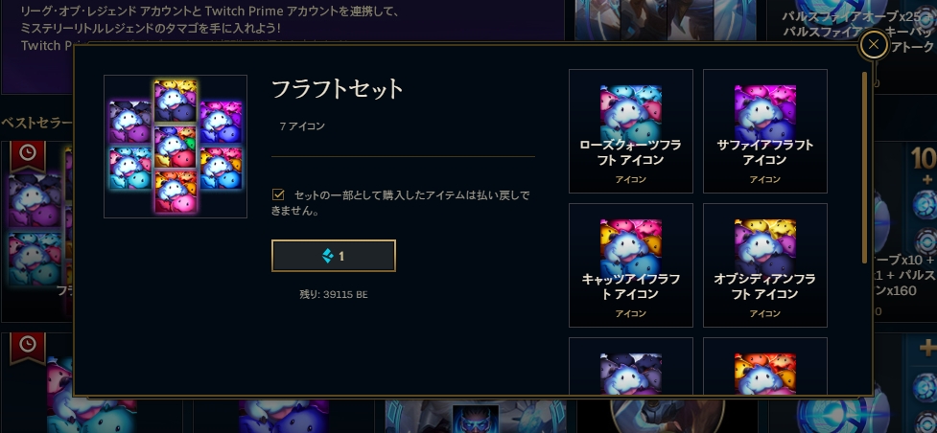The image size is (937, 433).
Task: Buy the Fluft set for 1 blue essence
Action: pos(334,256)
